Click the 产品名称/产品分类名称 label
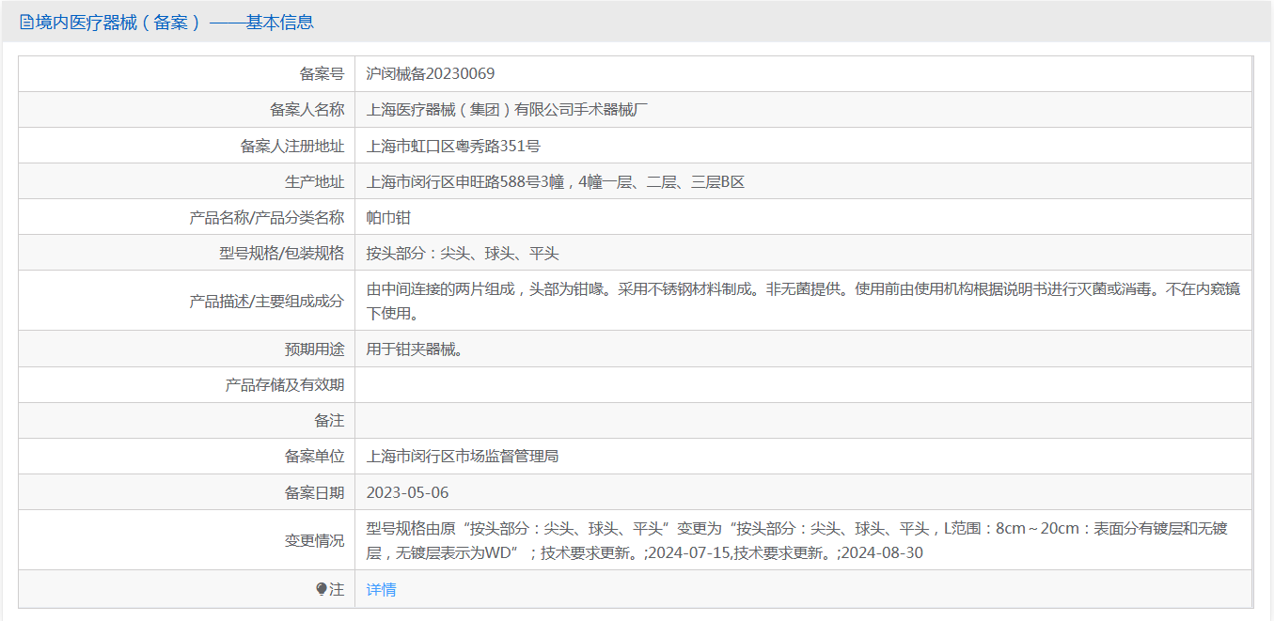The height and width of the screenshot is (621, 1274). coord(267,218)
